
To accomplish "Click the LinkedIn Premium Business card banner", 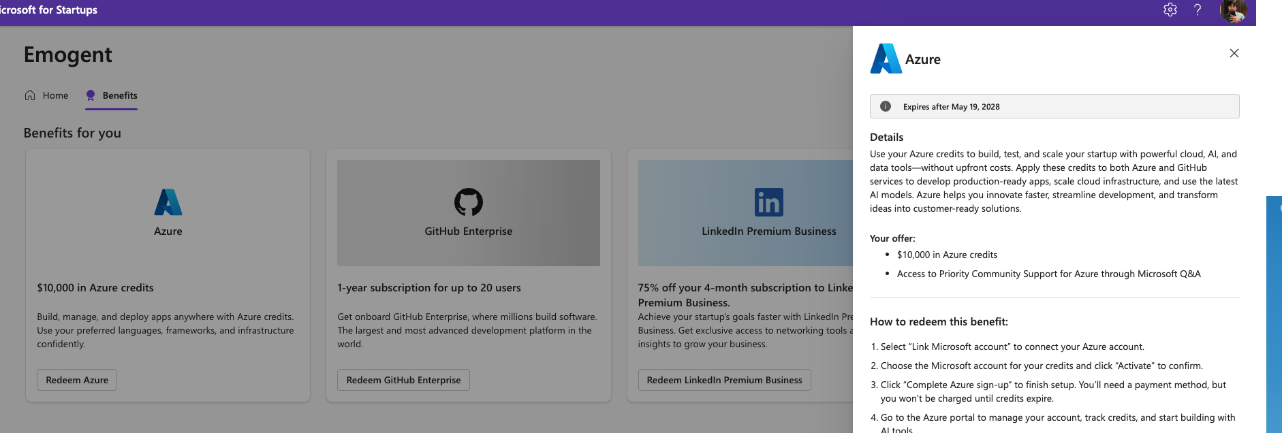I will coord(745,213).
